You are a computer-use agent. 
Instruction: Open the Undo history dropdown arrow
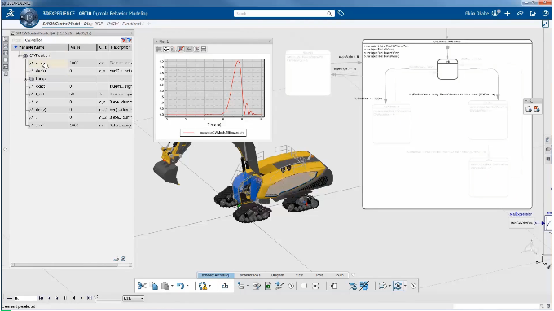[x=187, y=286]
